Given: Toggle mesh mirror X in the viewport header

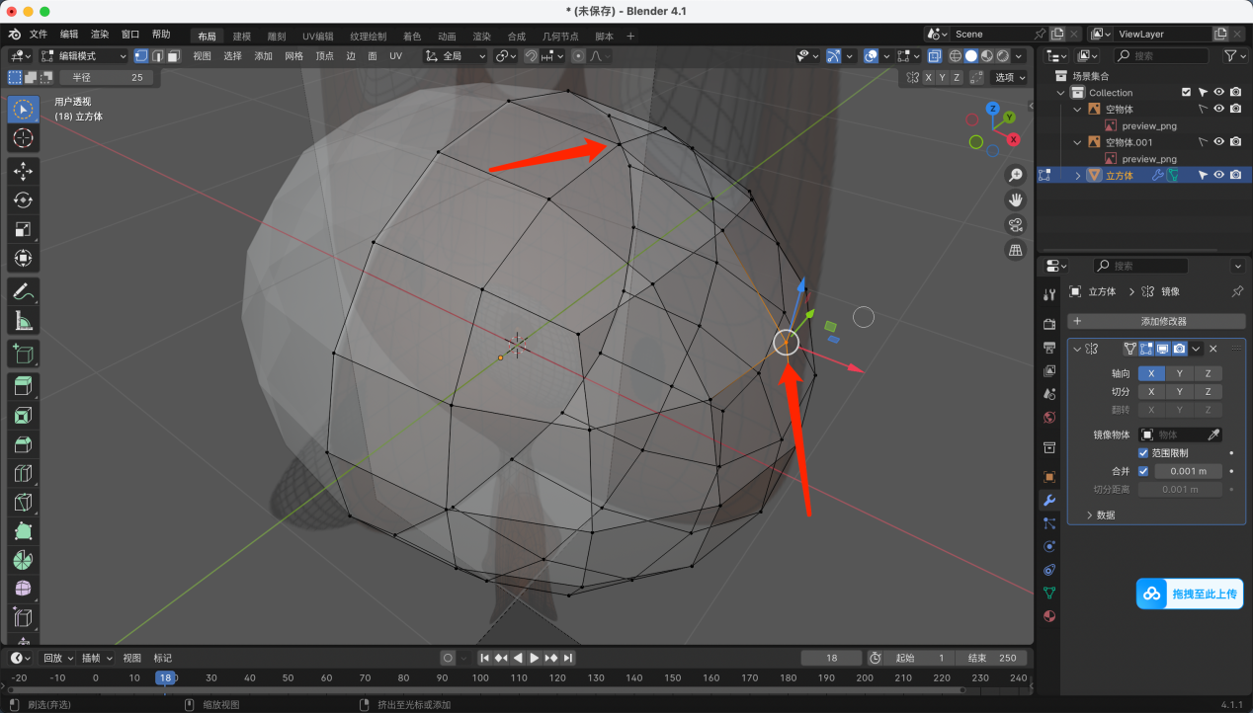Looking at the screenshot, I should [x=928, y=77].
